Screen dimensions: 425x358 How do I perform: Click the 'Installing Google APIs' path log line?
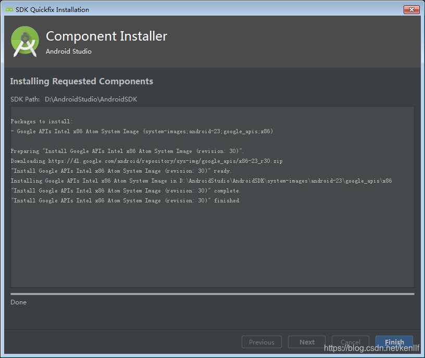coord(202,181)
